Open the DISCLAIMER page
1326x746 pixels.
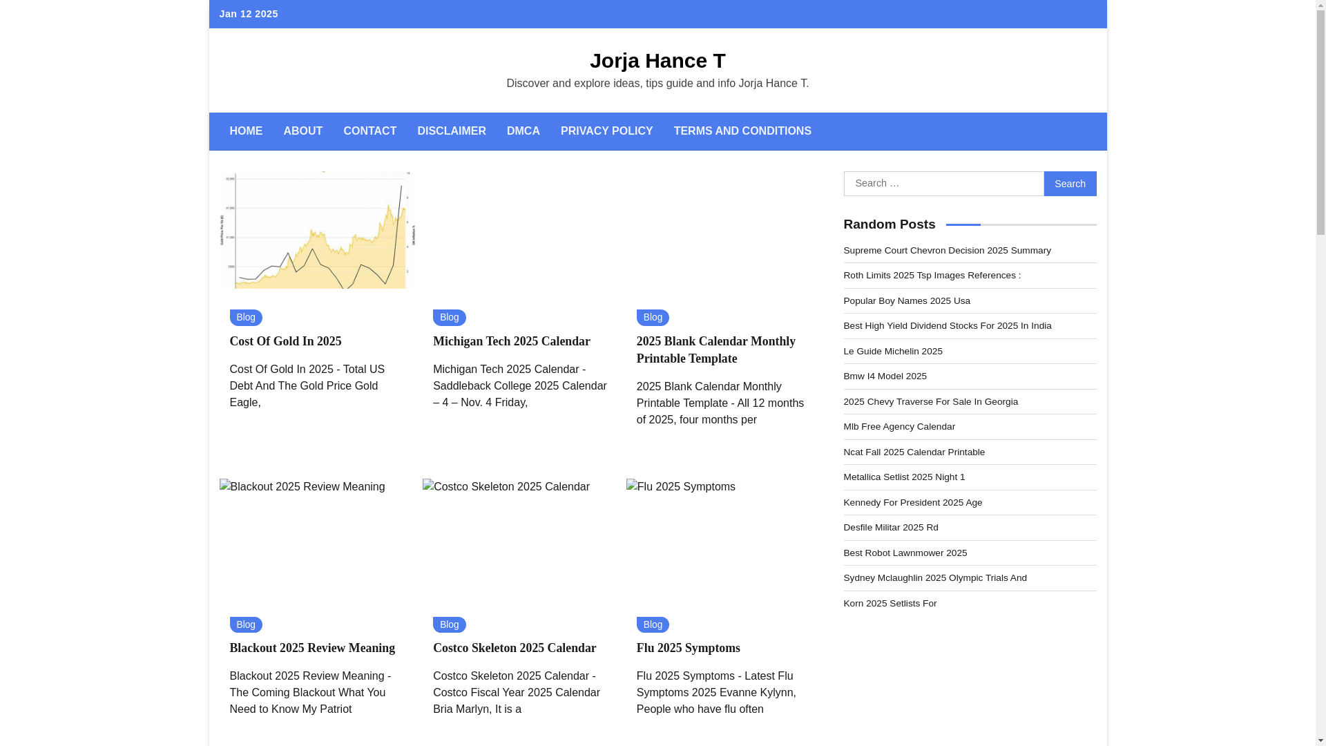coord(451,131)
